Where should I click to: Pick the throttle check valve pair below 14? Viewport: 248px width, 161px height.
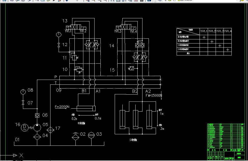click(140, 57)
